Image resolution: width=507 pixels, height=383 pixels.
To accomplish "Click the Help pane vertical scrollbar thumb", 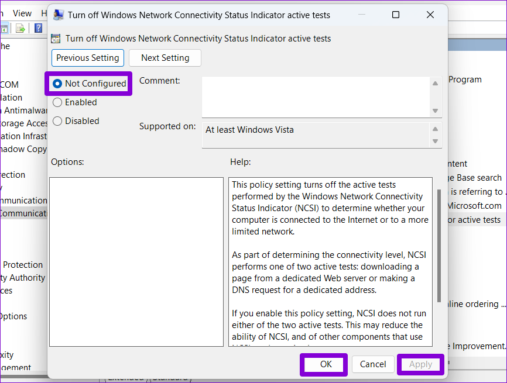I will pyautogui.click(x=439, y=246).
